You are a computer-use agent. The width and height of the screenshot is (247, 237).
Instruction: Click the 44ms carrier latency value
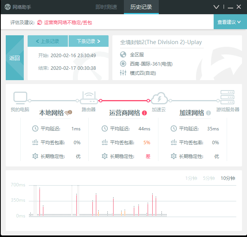[x=144, y=129]
